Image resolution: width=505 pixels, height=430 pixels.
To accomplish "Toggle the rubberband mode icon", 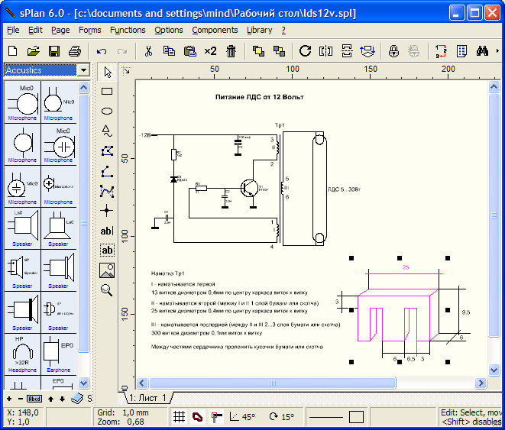I will (197, 416).
